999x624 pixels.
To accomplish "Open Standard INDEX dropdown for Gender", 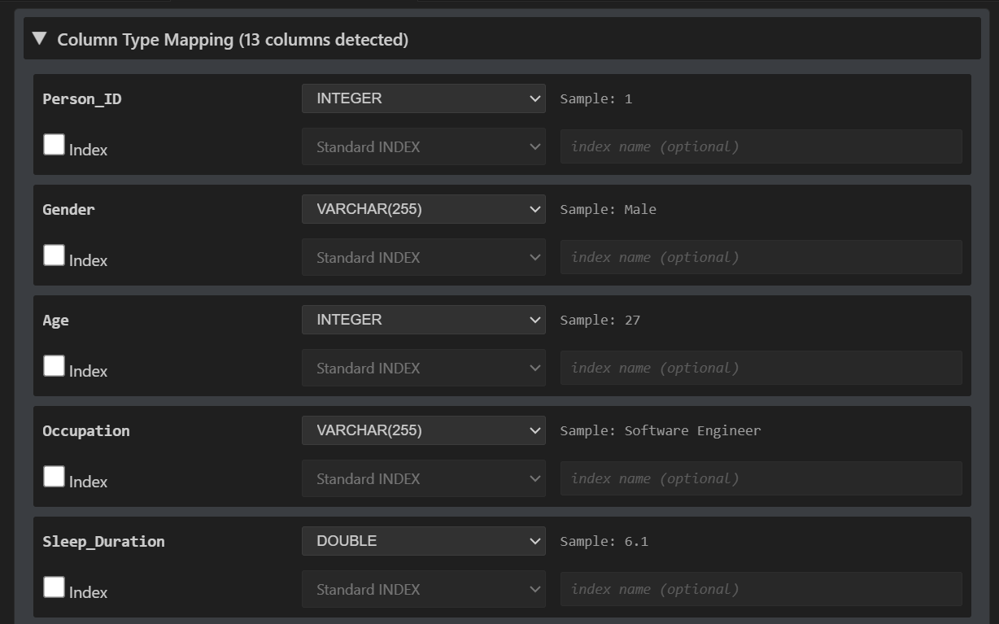I will pyautogui.click(x=423, y=258).
